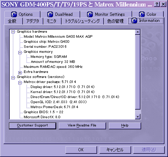The width and height of the screenshot is (168, 157).
Task: Select the Graphics memory label
Action: coord(38,52)
